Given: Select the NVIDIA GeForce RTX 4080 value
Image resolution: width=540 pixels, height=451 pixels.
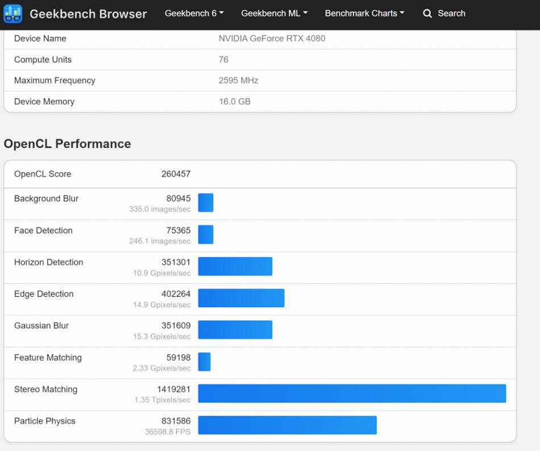Looking at the screenshot, I should (x=272, y=39).
